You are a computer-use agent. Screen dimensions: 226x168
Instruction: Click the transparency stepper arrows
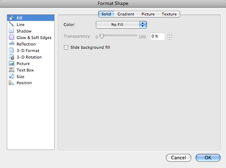[170, 36]
